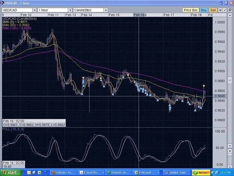Viewport: 234px width, 176px height.
Task: Select the trend line drawing tool
Action: coord(225,10)
